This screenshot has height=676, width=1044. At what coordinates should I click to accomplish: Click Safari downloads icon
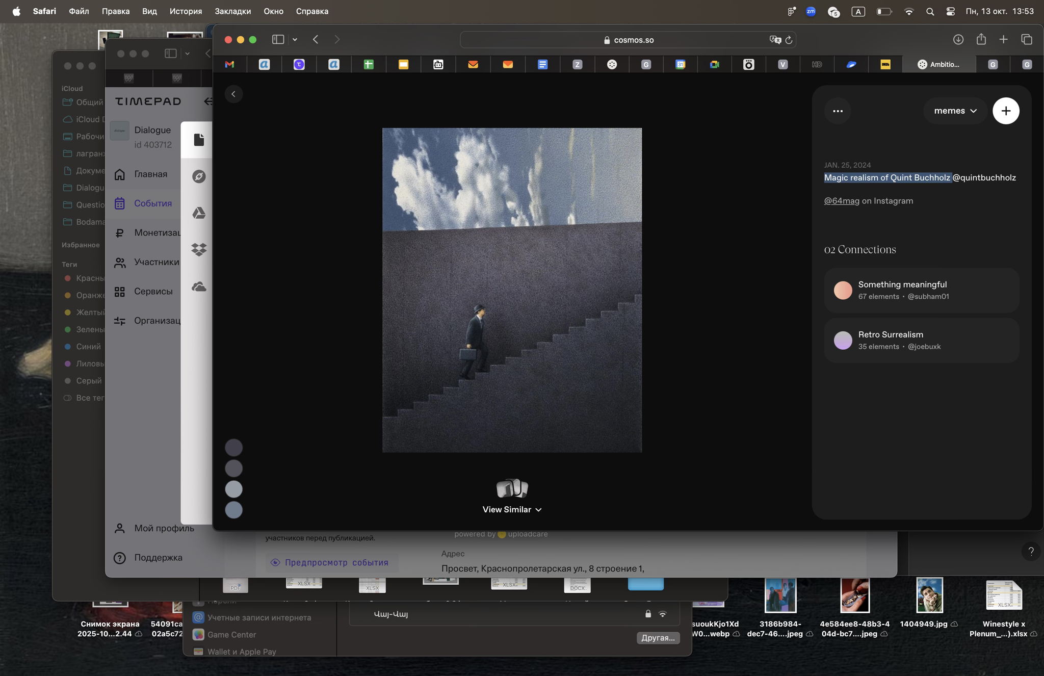click(x=958, y=39)
